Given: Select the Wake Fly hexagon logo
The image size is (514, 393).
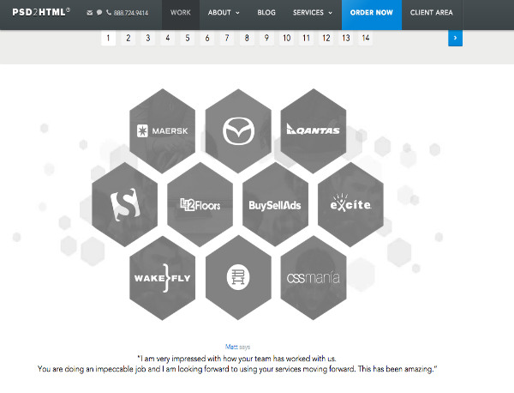Looking at the screenshot, I should point(163,278).
